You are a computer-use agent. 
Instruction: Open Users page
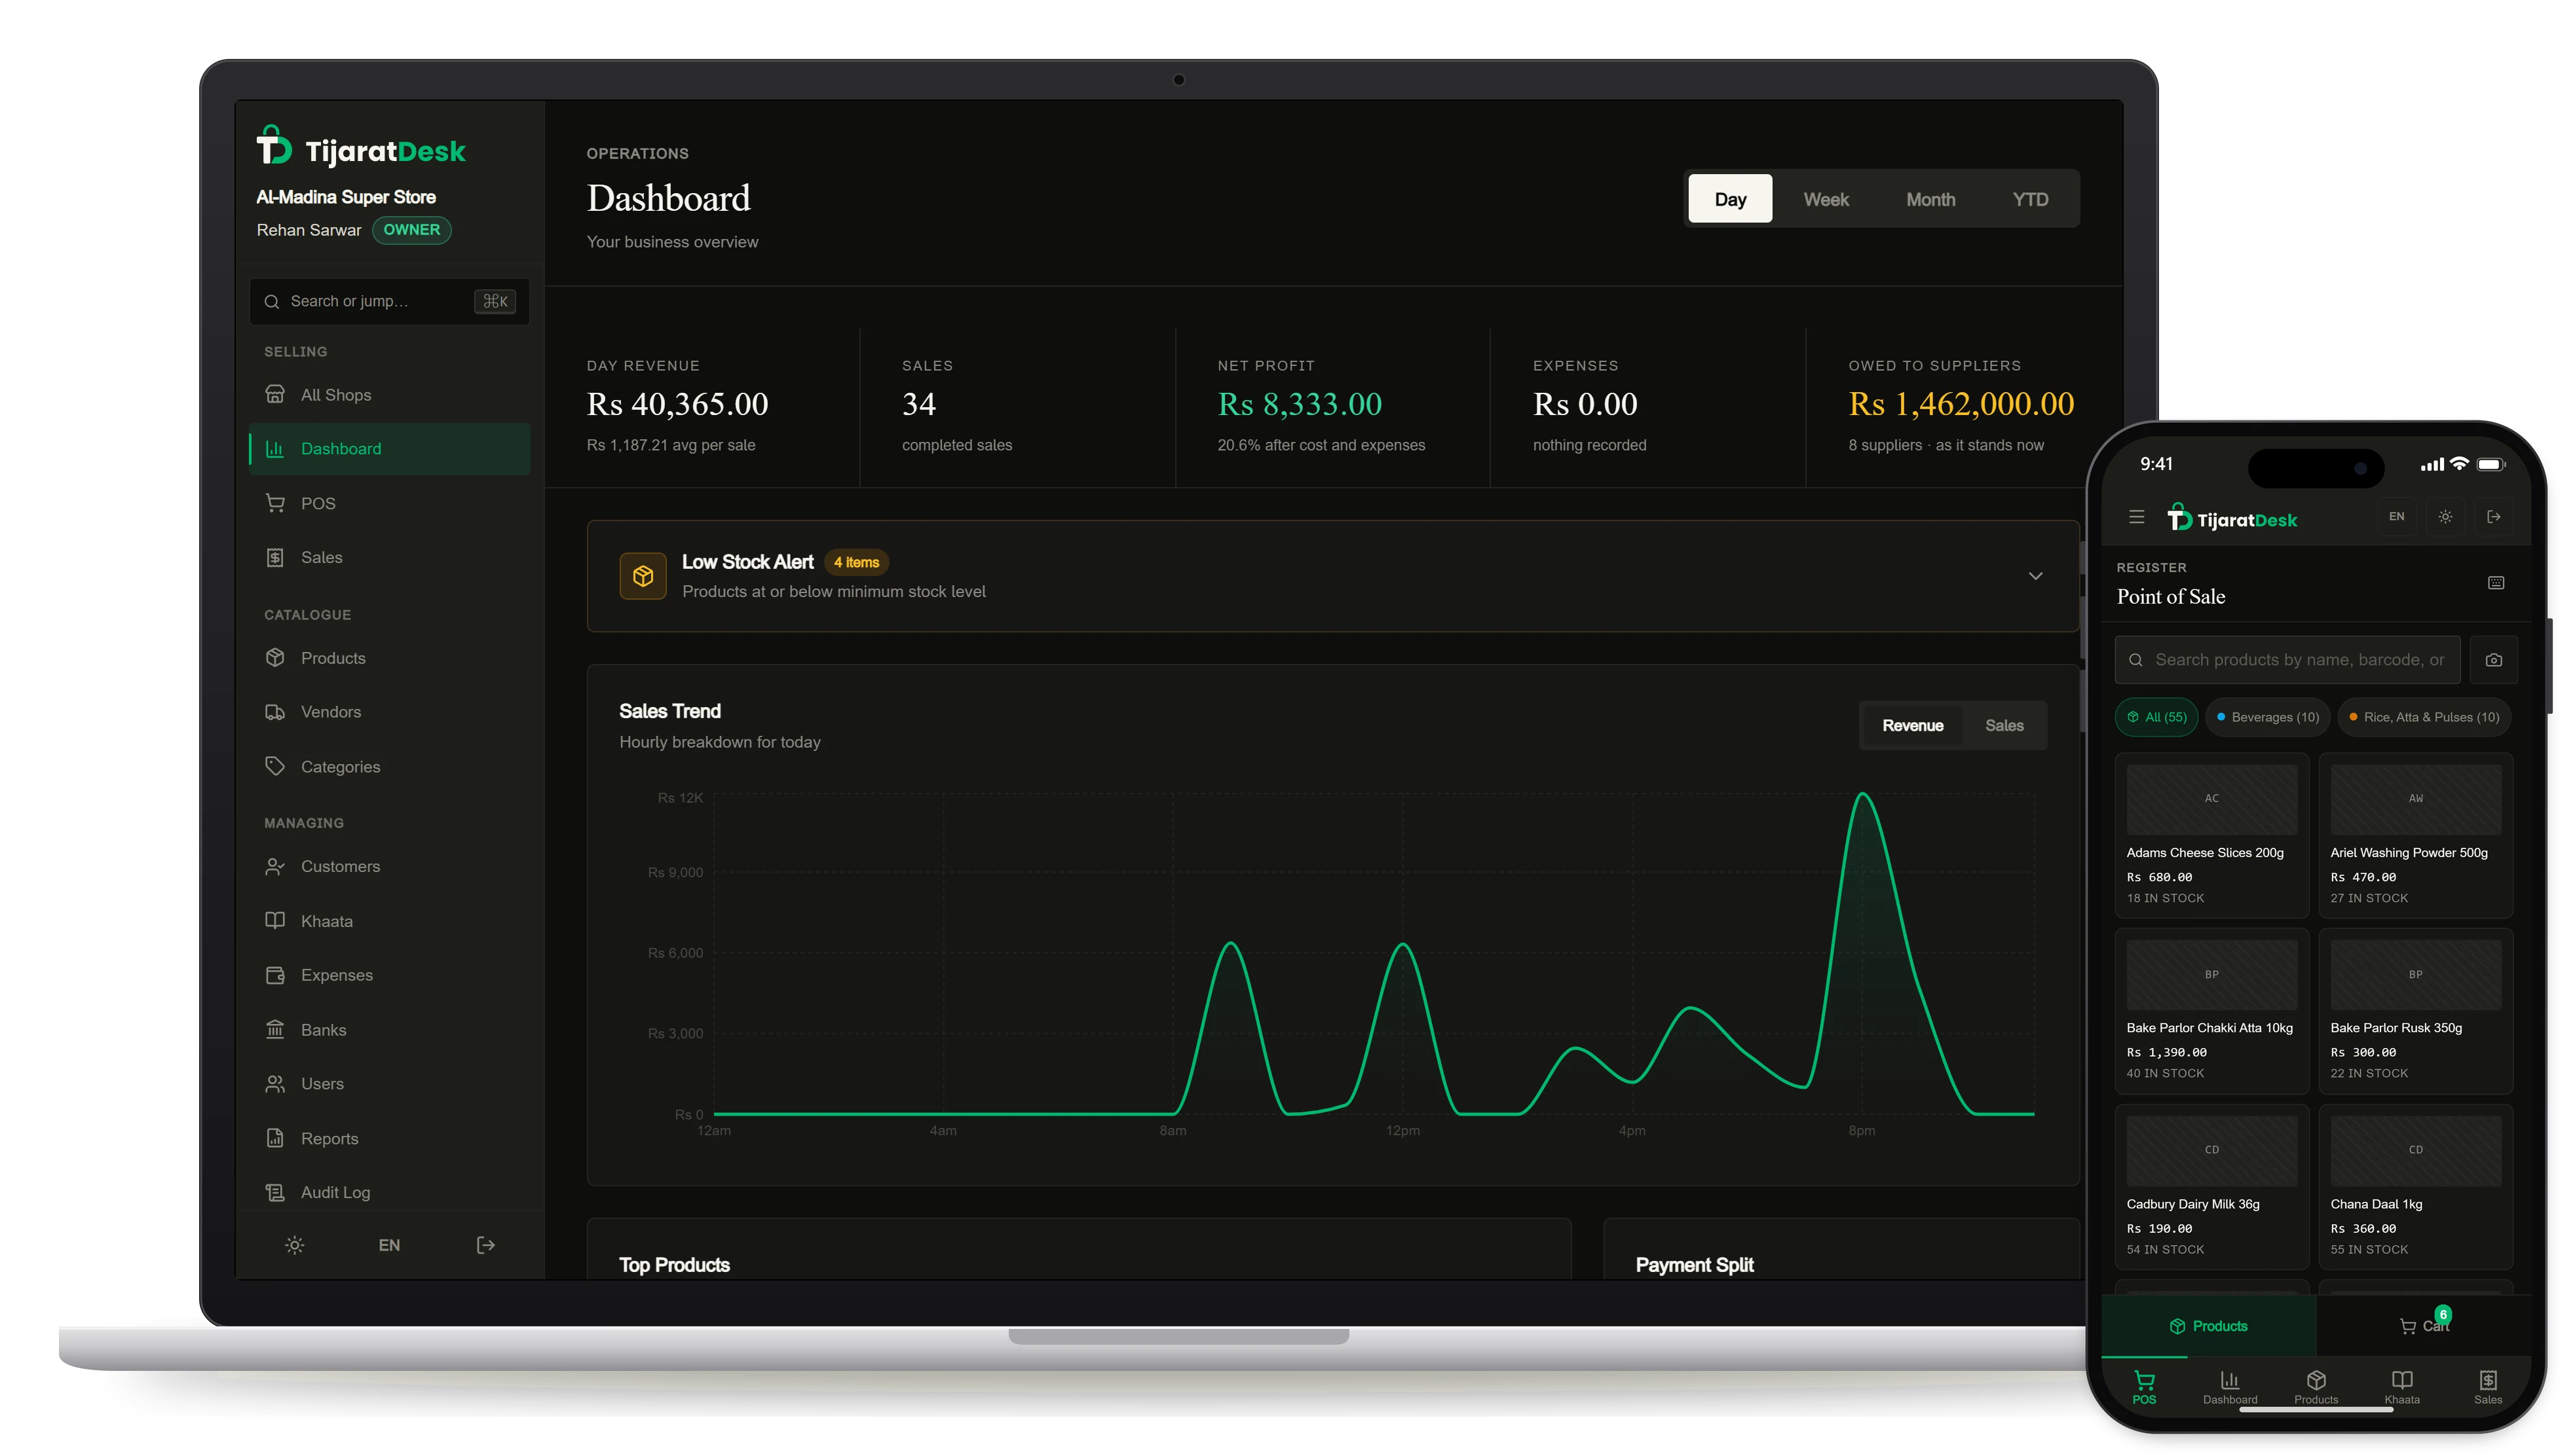389,1084
